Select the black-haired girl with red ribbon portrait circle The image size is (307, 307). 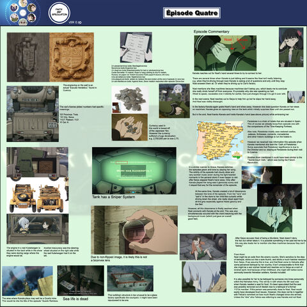pos(32,18)
